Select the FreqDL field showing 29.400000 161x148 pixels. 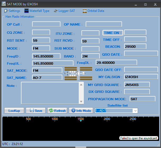pyautogui.click(x=116, y=63)
